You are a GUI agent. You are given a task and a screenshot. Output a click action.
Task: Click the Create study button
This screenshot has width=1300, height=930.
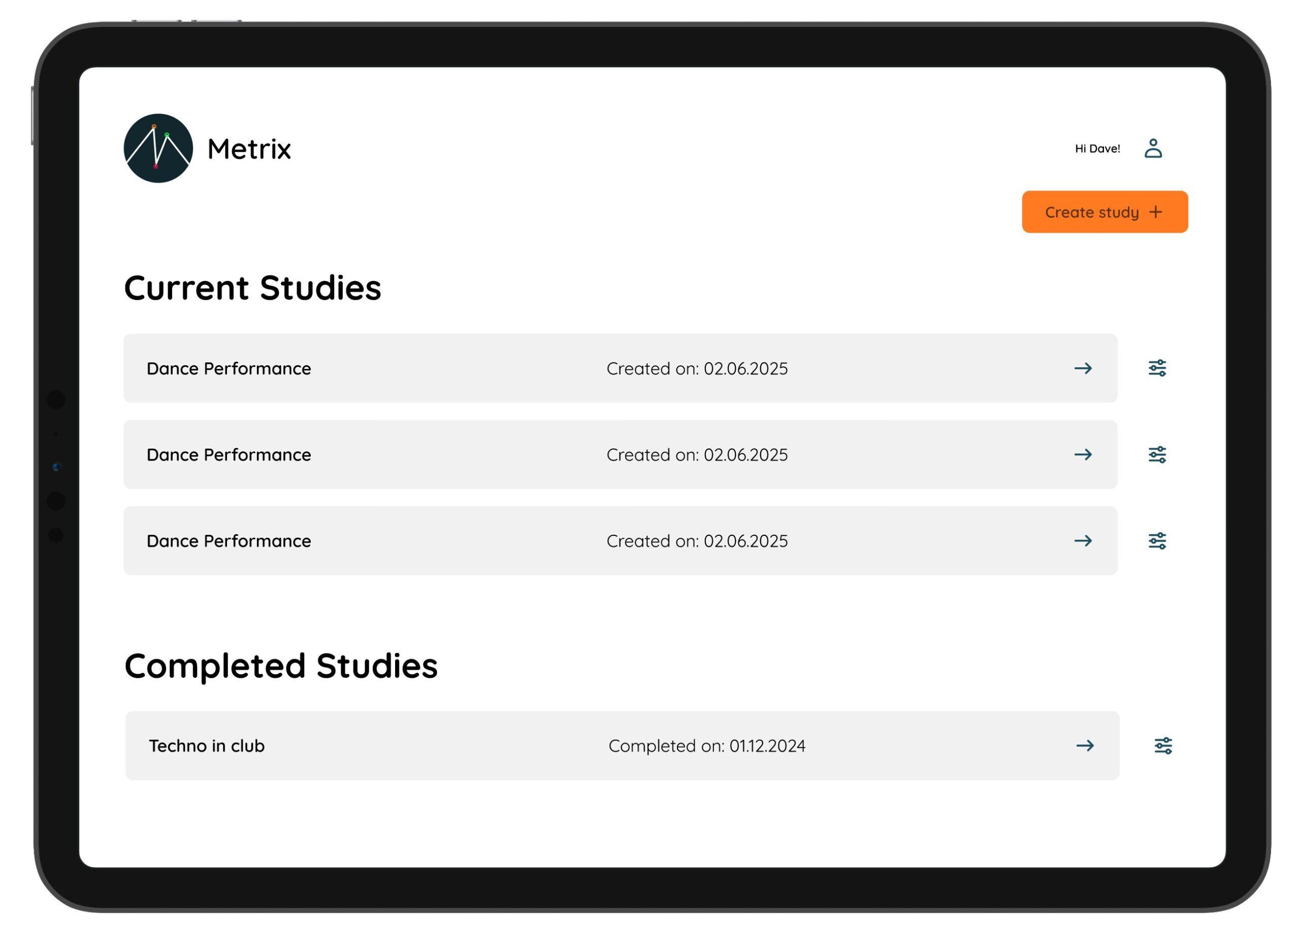pos(1104,213)
